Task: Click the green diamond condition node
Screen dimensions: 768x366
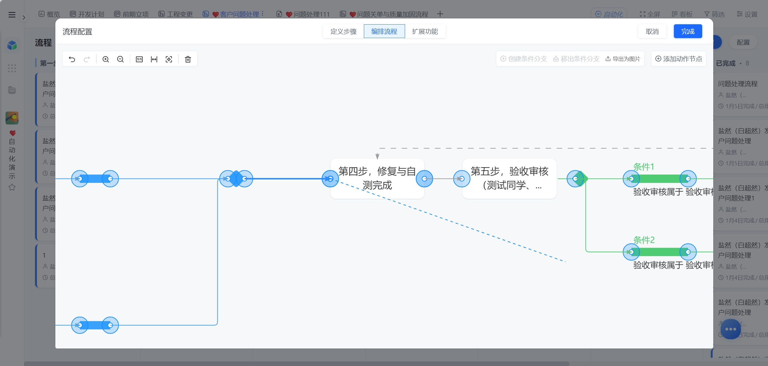Action: [x=580, y=179]
